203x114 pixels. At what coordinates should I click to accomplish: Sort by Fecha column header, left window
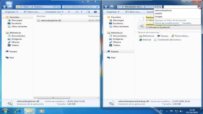tap(94, 16)
